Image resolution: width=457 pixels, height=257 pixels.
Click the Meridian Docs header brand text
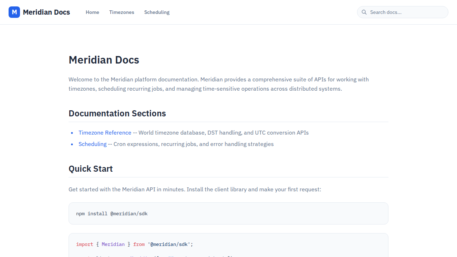(46, 12)
